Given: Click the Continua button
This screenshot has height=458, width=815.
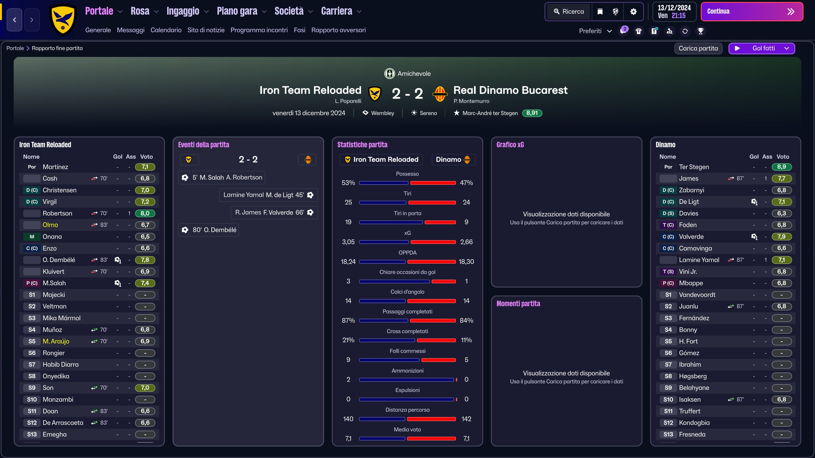Looking at the screenshot, I should pos(752,12).
